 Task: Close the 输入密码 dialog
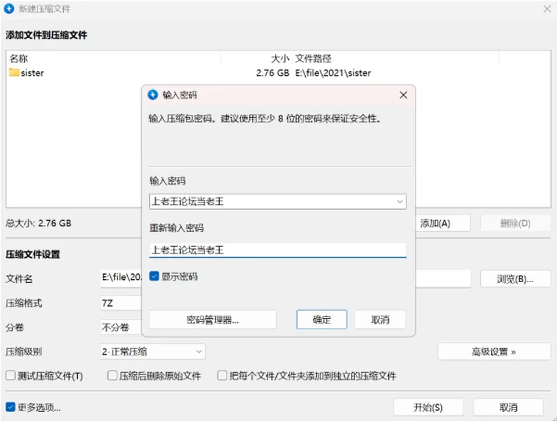pos(403,95)
